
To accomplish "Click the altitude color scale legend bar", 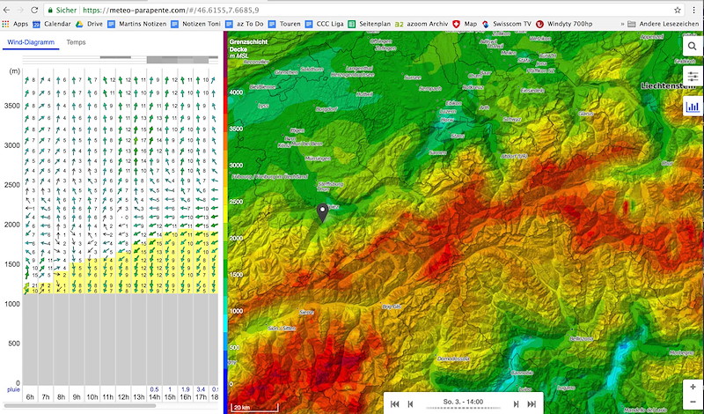I will (225, 225).
